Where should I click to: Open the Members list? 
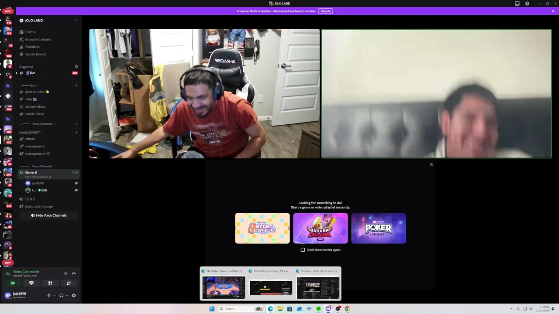coord(48,47)
